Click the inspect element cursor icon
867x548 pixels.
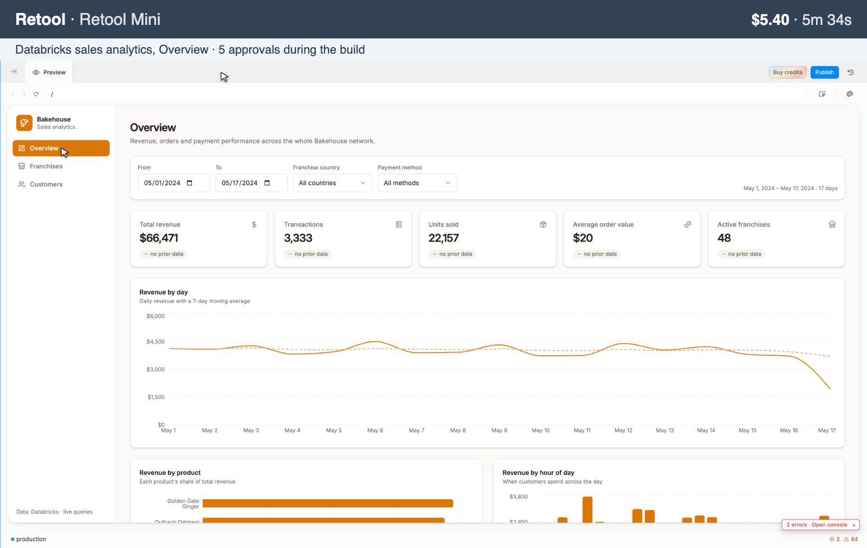(822, 94)
